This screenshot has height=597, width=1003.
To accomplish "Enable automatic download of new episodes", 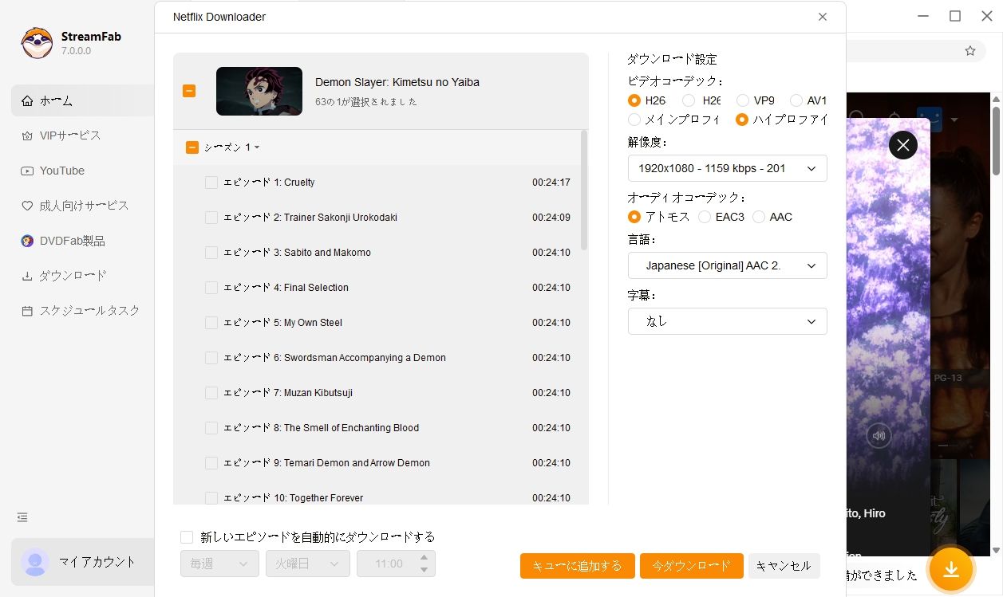I will pyautogui.click(x=186, y=536).
